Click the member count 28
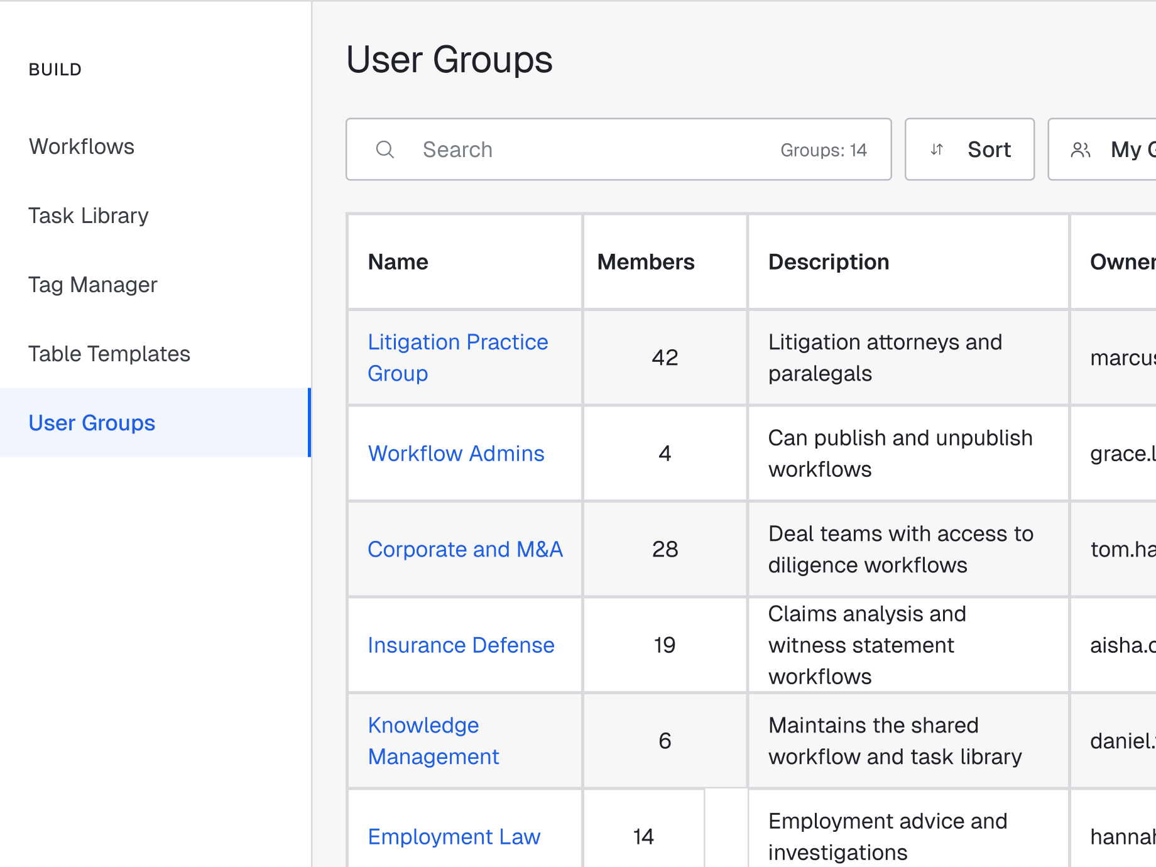Screen dimensions: 1156x867 665,549
